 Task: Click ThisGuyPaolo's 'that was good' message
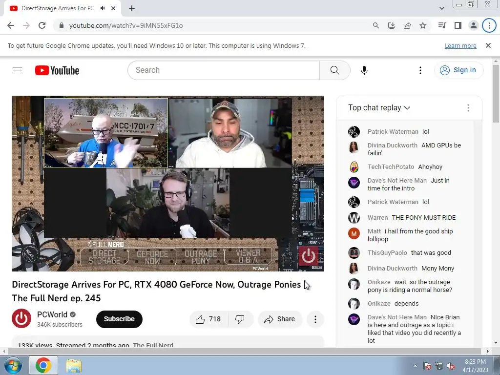click(x=405, y=253)
